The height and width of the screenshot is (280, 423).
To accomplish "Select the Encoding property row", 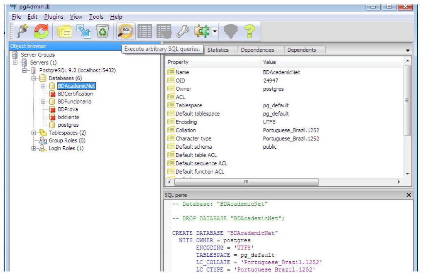I will 285,122.
